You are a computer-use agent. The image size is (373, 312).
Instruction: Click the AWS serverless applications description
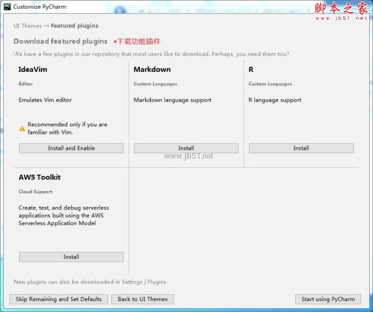click(x=64, y=215)
